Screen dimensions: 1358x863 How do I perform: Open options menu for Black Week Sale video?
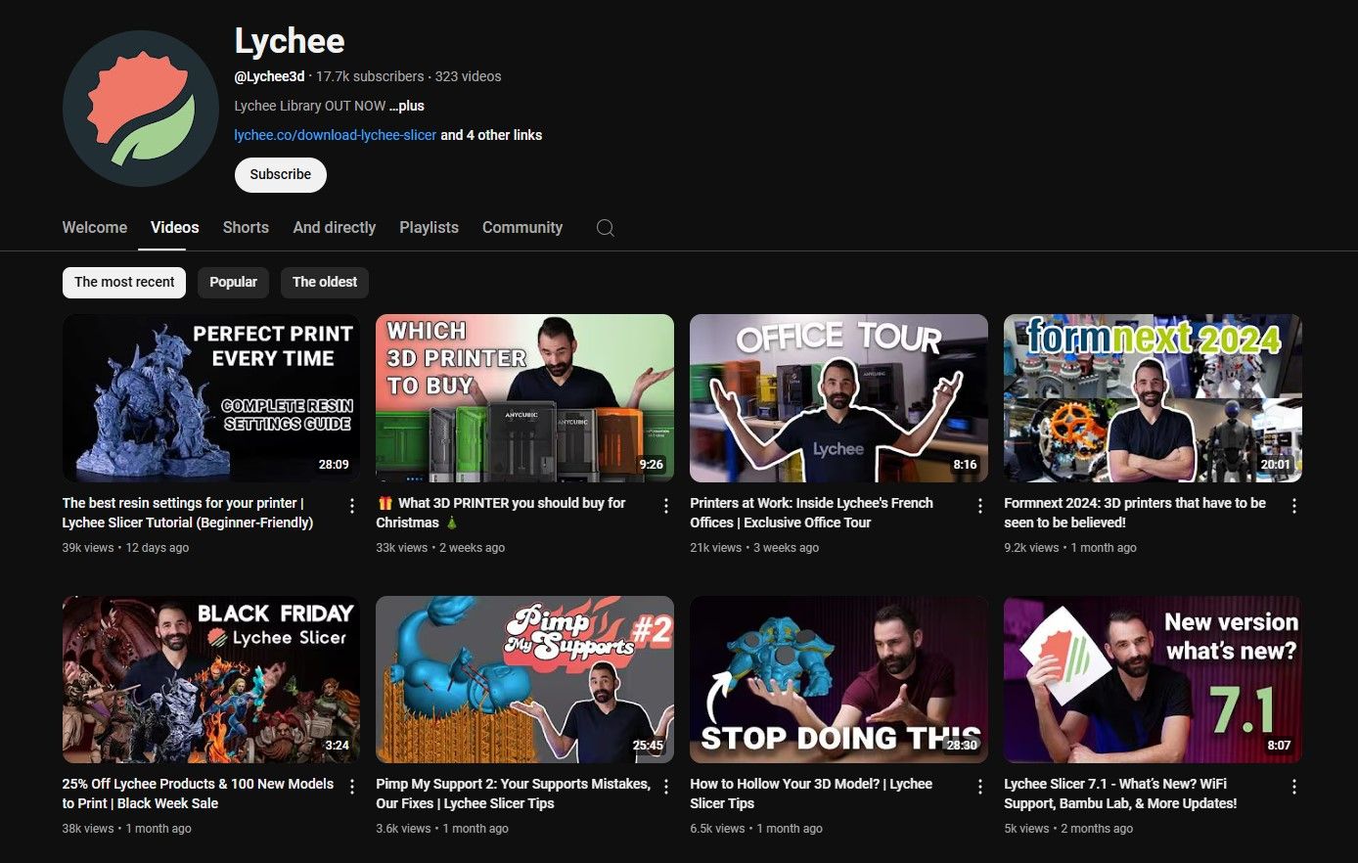pos(352,787)
